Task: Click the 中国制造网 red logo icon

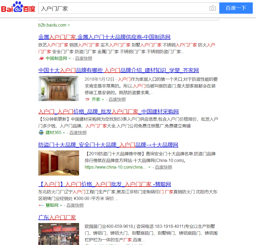Action: click(x=41, y=58)
